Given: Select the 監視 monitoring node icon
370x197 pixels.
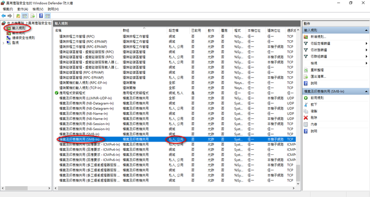Looking at the screenshot, I should [x=9, y=43].
